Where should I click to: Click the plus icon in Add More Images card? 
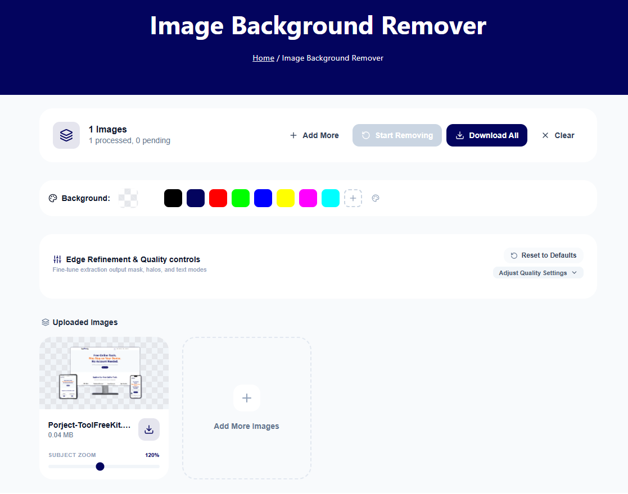click(247, 398)
